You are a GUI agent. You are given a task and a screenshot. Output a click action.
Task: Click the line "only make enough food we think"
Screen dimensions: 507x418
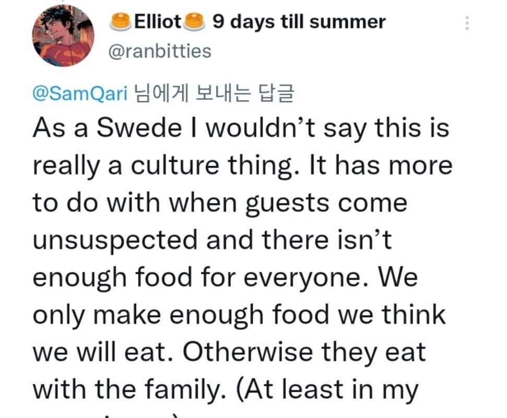pos(239,315)
